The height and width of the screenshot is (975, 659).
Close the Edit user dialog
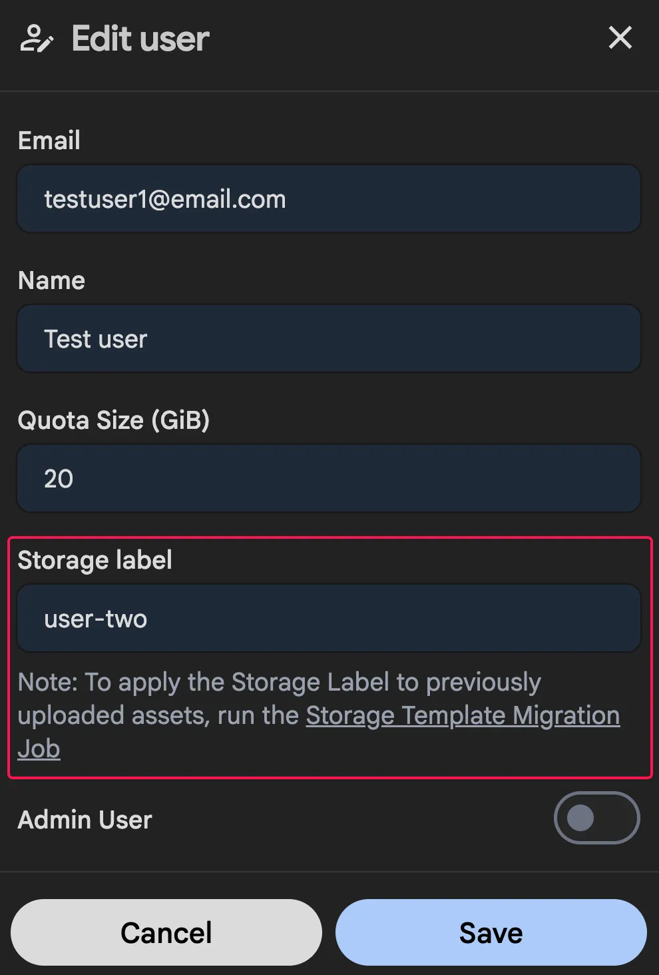coord(620,38)
